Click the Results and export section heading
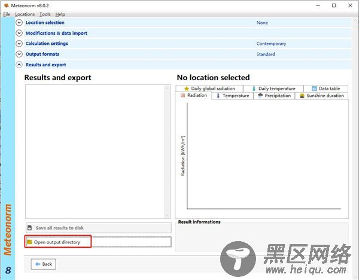The width and height of the screenshot is (359, 280). 46,65
